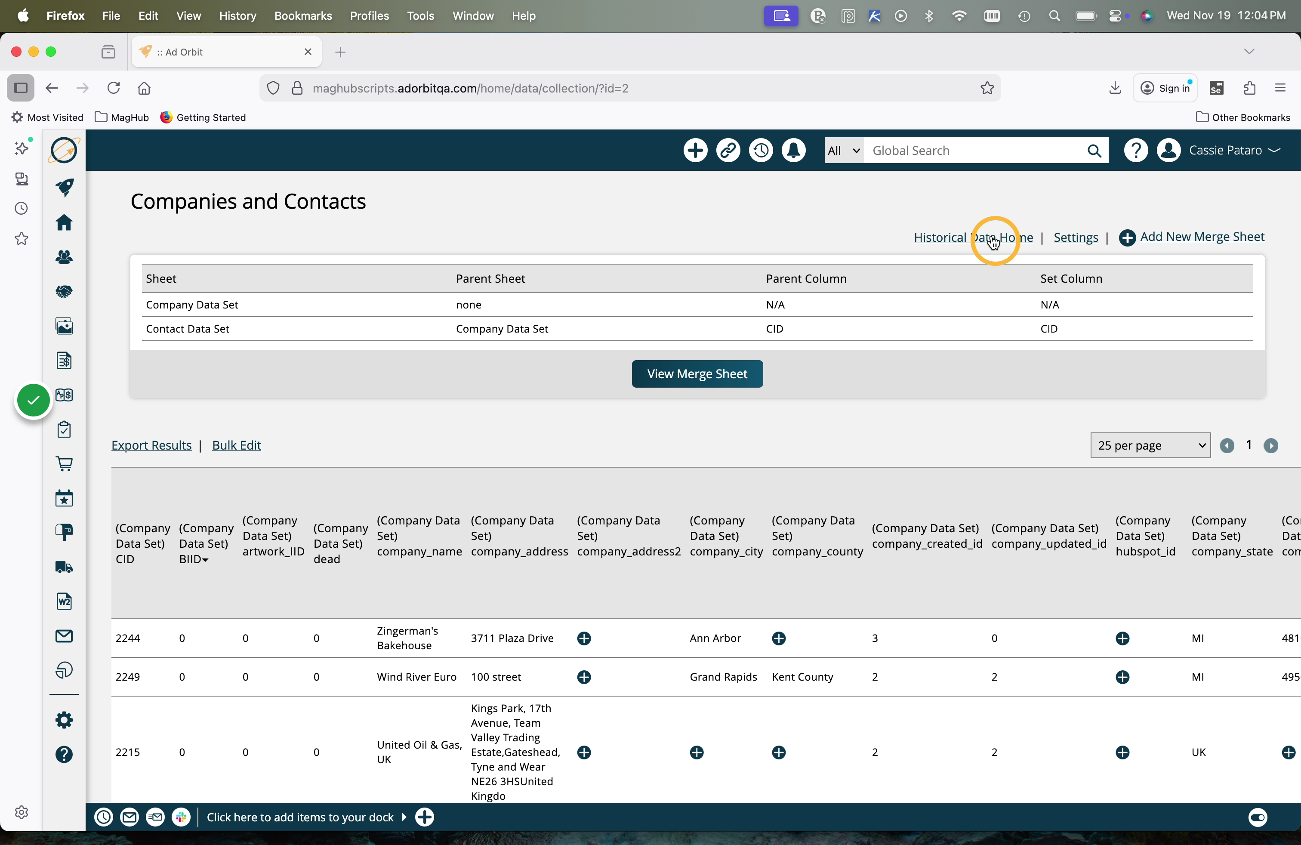This screenshot has height=845, width=1301.
Task: Click the Export Results link
Action: [151, 445]
